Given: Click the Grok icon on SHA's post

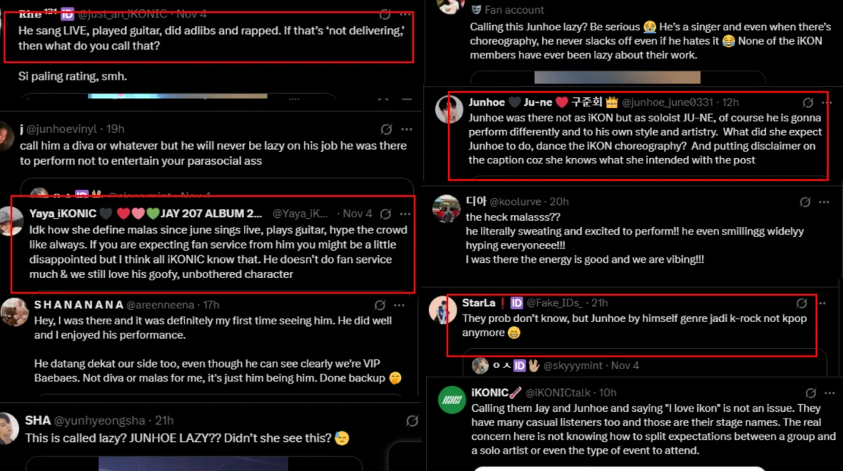Looking at the screenshot, I should pos(412,420).
